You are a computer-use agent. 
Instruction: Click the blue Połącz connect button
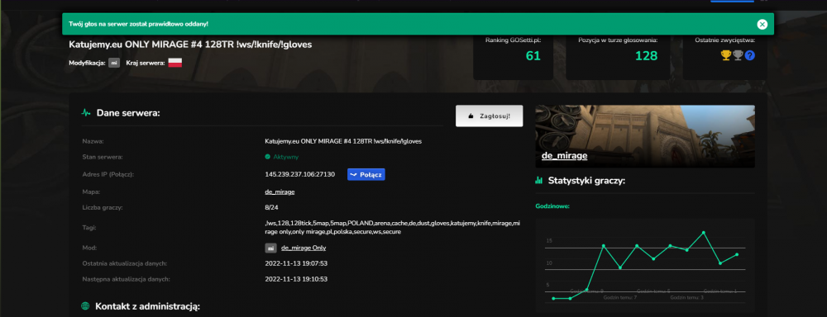(x=366, y=174)
